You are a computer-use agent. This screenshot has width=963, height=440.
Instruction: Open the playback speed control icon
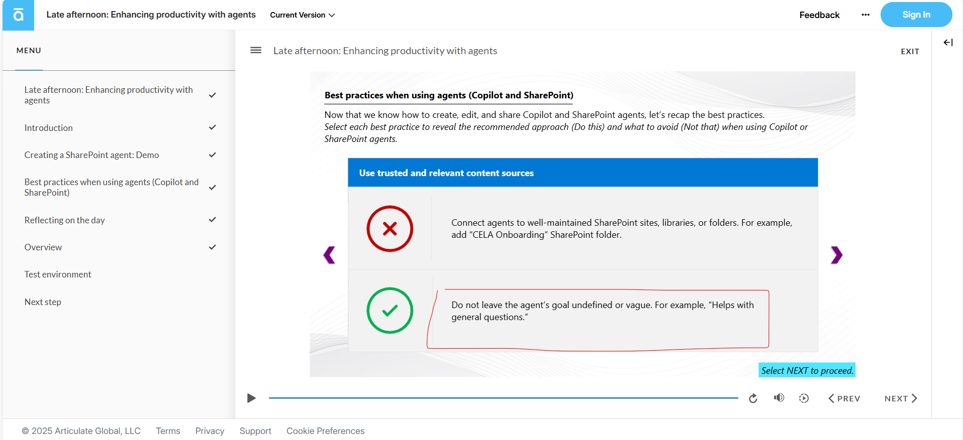pyautogui.click(x=804, y=398)
